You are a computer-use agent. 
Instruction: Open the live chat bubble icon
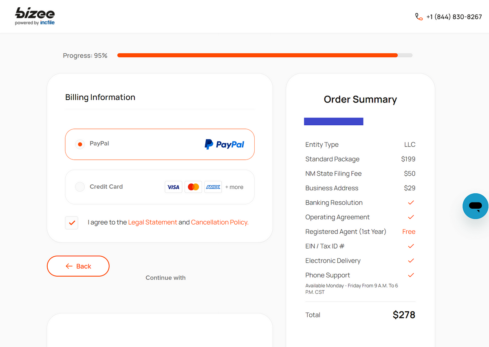(x=475, y=206)
